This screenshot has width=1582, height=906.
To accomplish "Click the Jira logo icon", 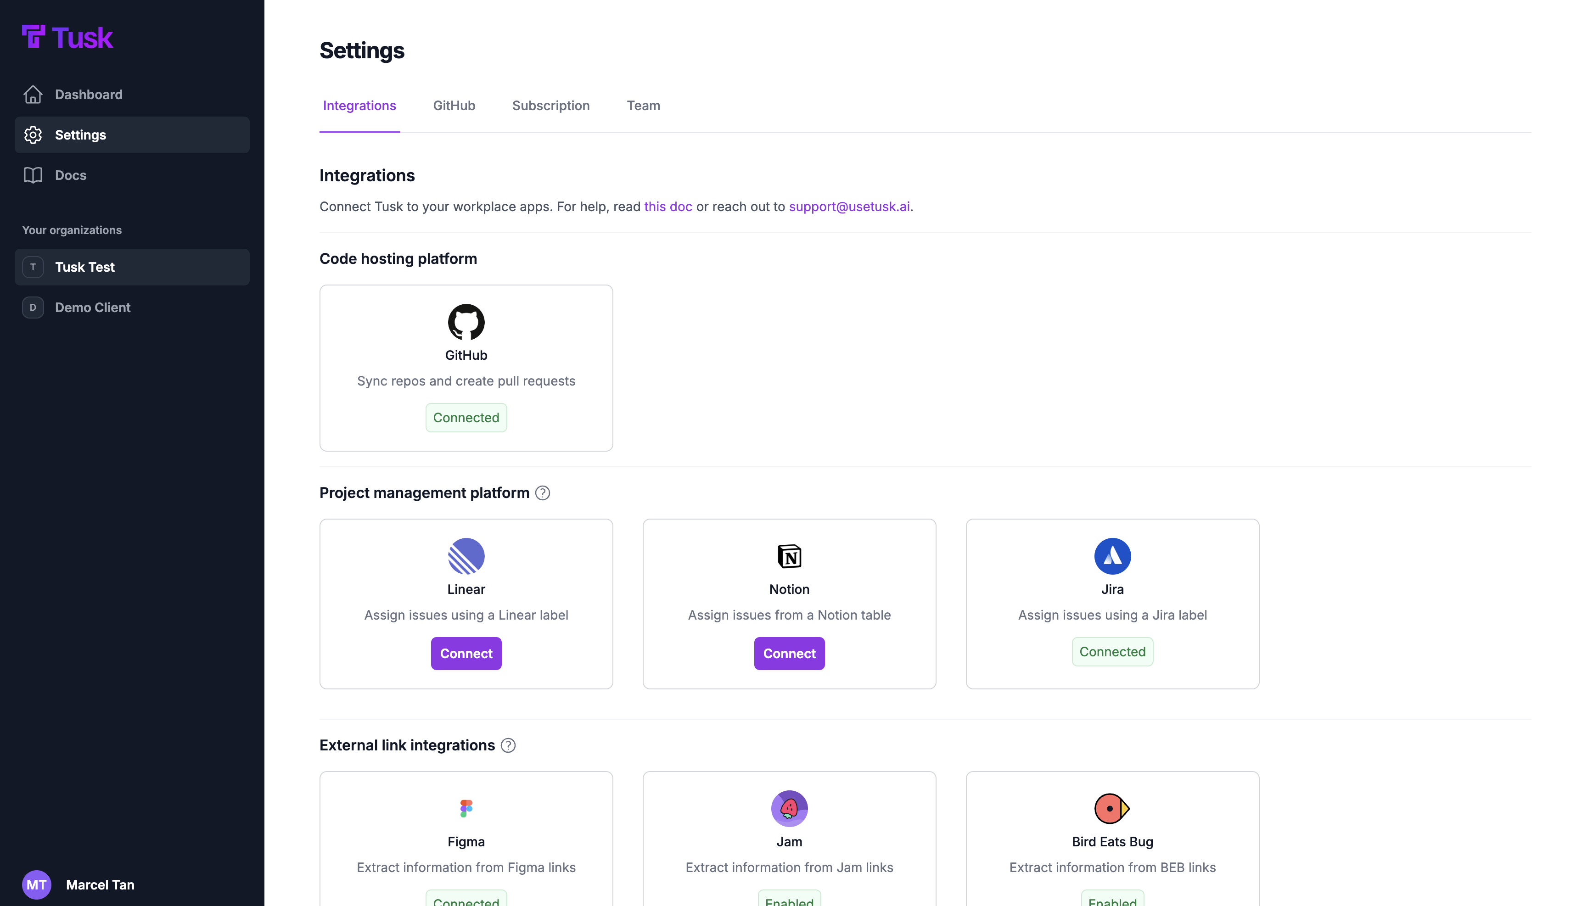I will pyautogui.click(x=1112, y=556).
